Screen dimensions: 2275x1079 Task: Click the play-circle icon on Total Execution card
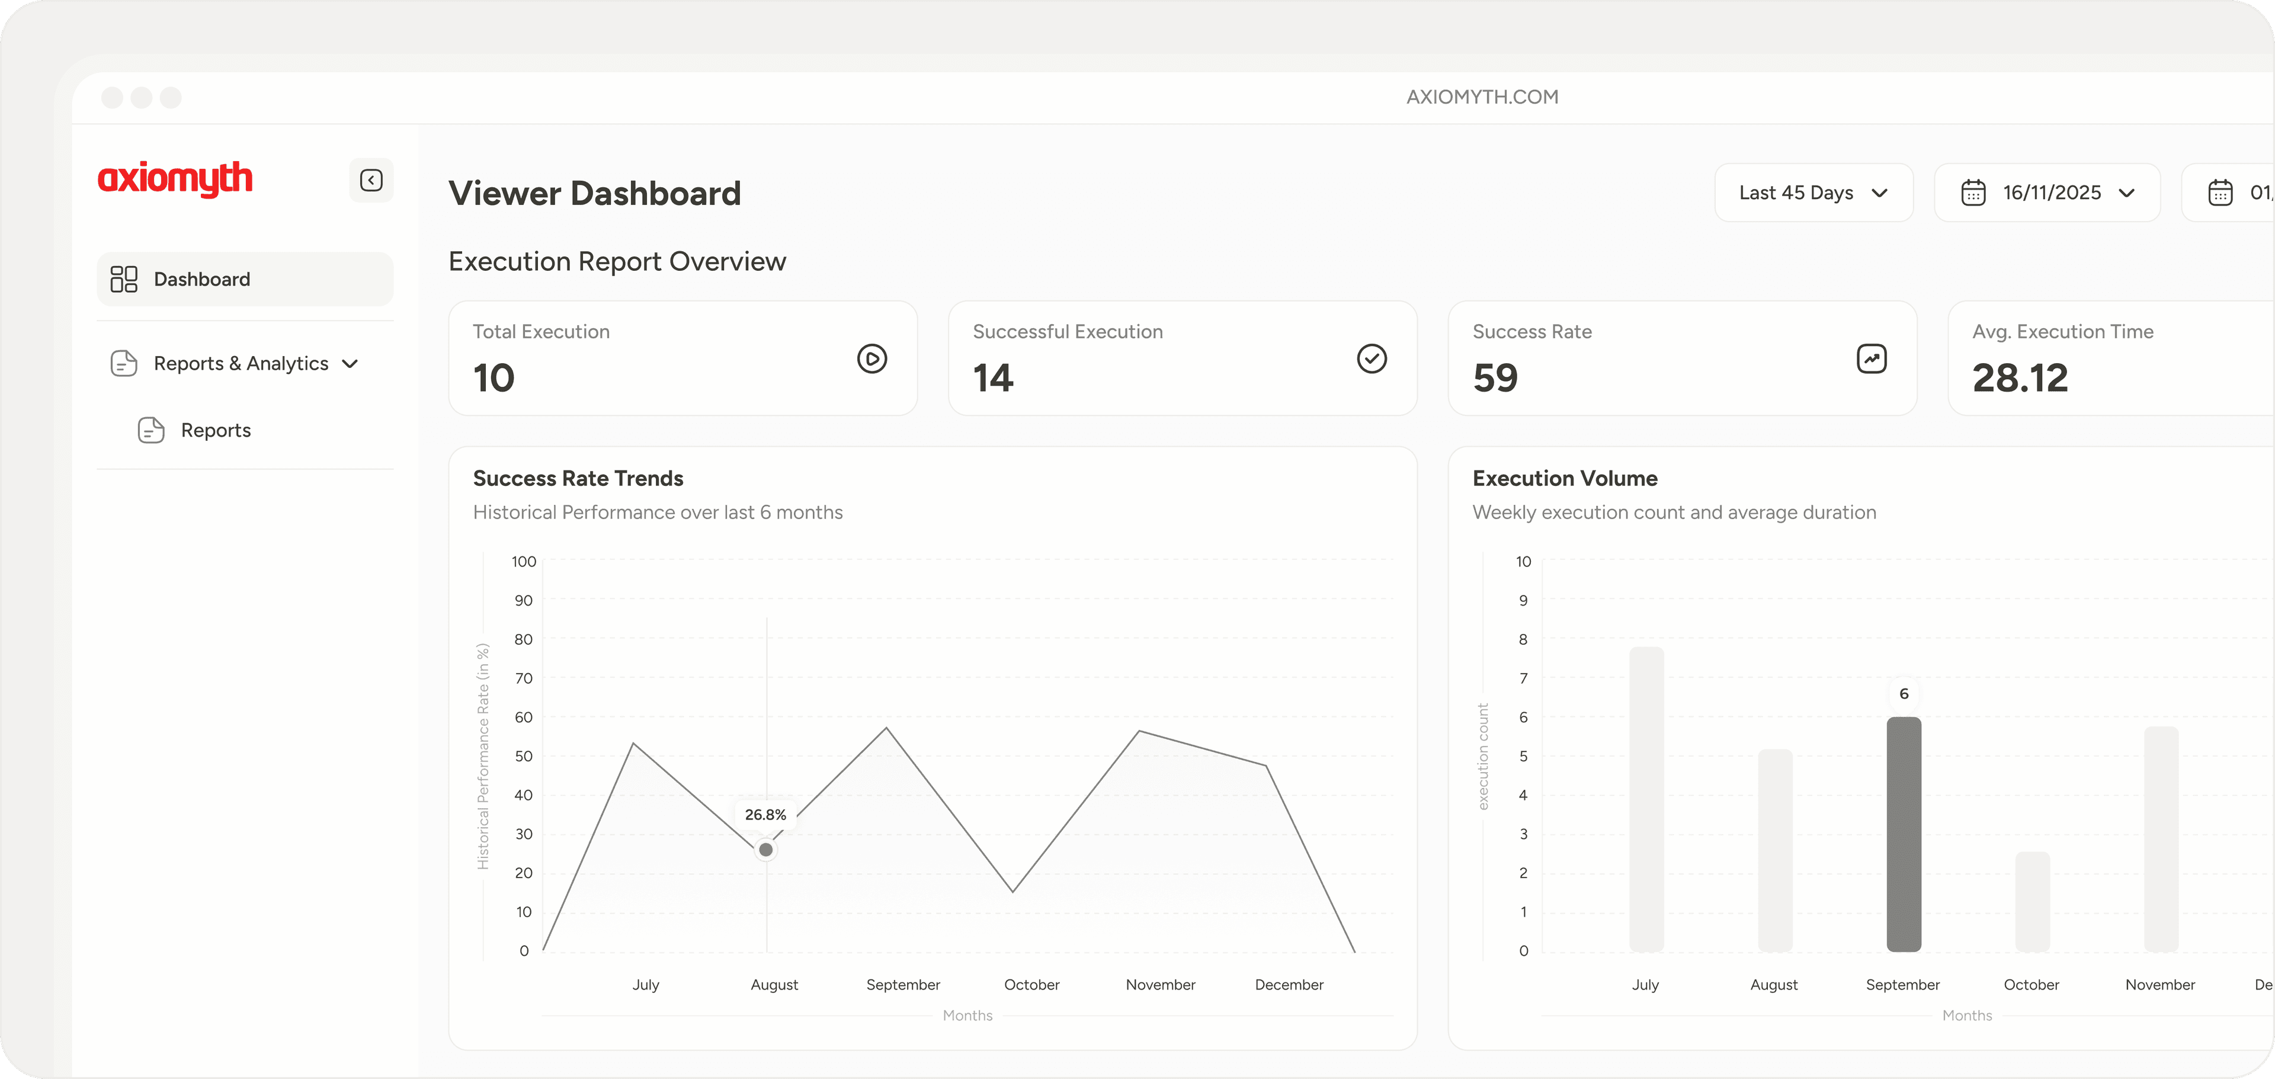coord(871,358)
